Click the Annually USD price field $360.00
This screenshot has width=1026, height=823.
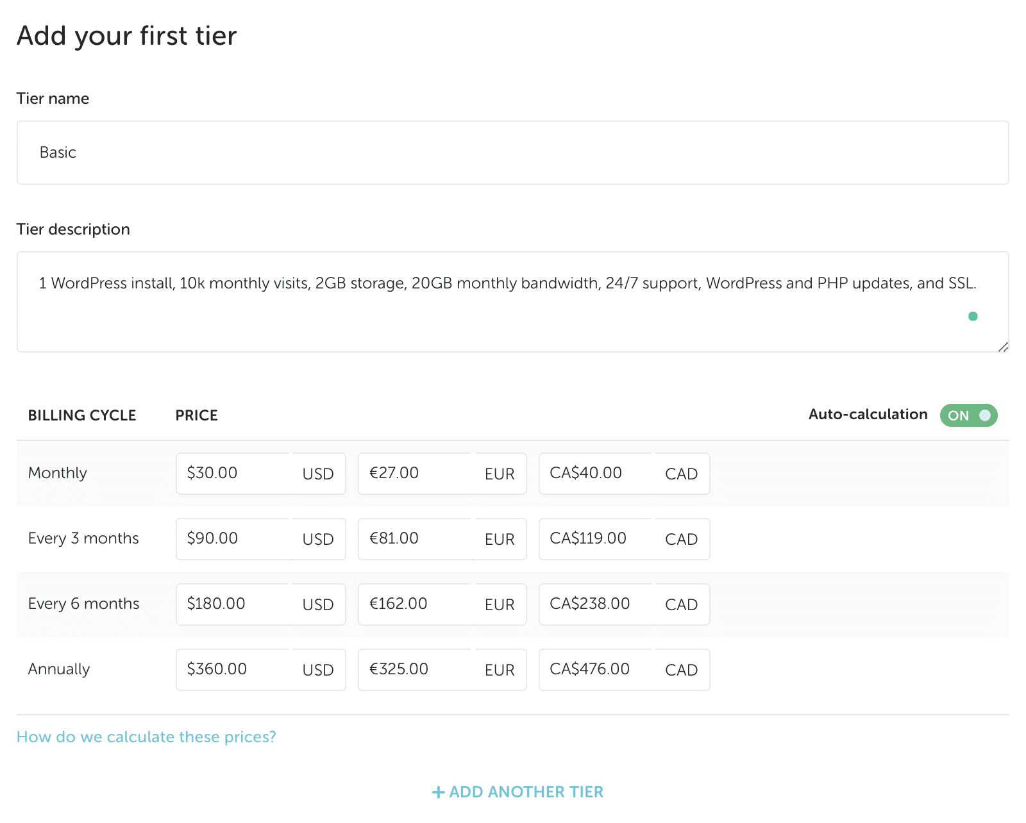[x=233, y=670]
